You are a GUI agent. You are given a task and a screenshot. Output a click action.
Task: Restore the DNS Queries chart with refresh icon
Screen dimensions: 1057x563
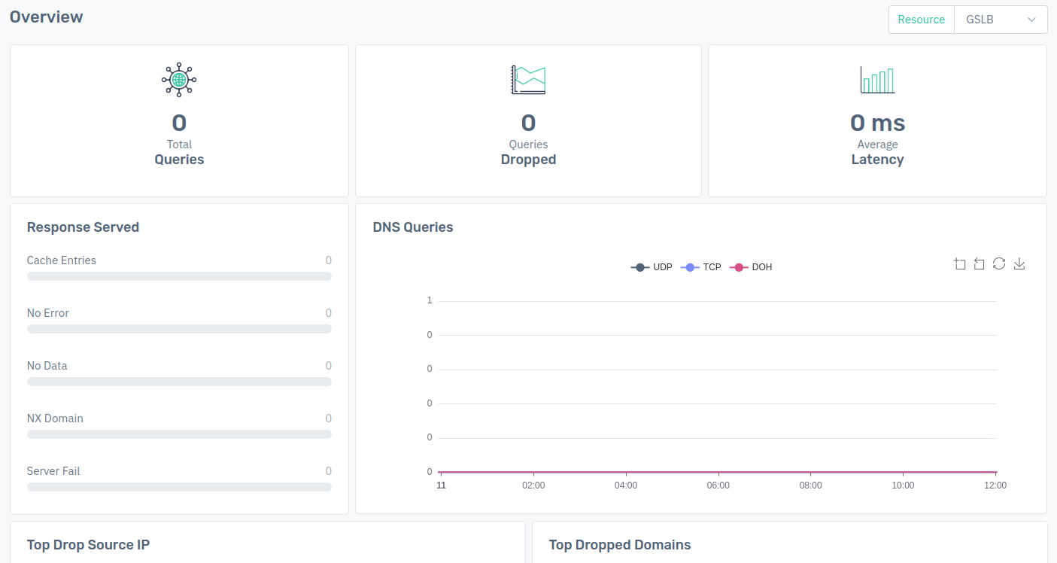click(999, 263)
